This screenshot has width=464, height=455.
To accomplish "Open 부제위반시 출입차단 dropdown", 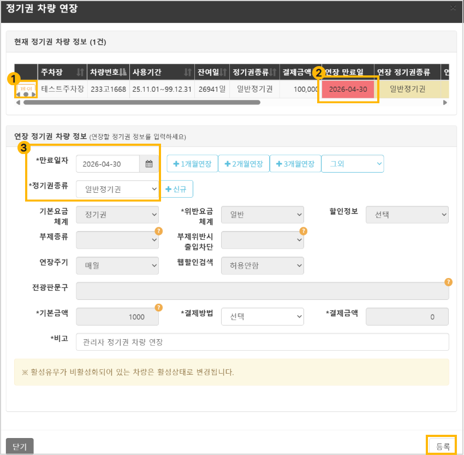I will (262, 240).
